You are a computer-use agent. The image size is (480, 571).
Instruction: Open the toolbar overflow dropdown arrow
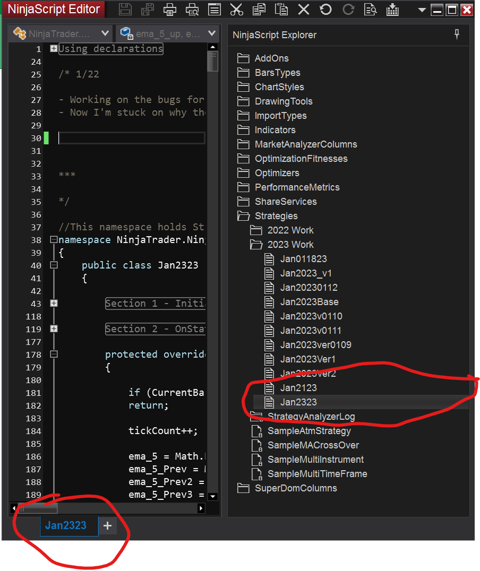click(x=422, y=10)
